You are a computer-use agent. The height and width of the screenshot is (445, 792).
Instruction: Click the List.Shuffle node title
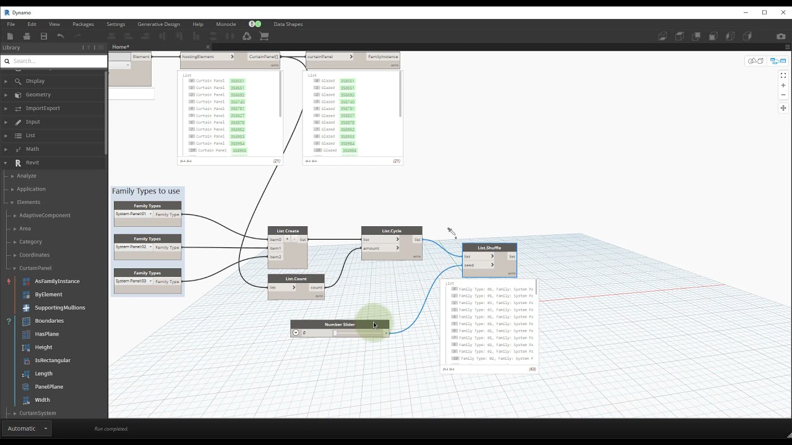pos(489,248)
